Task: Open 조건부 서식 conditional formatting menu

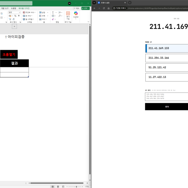Action: [29, 12]
